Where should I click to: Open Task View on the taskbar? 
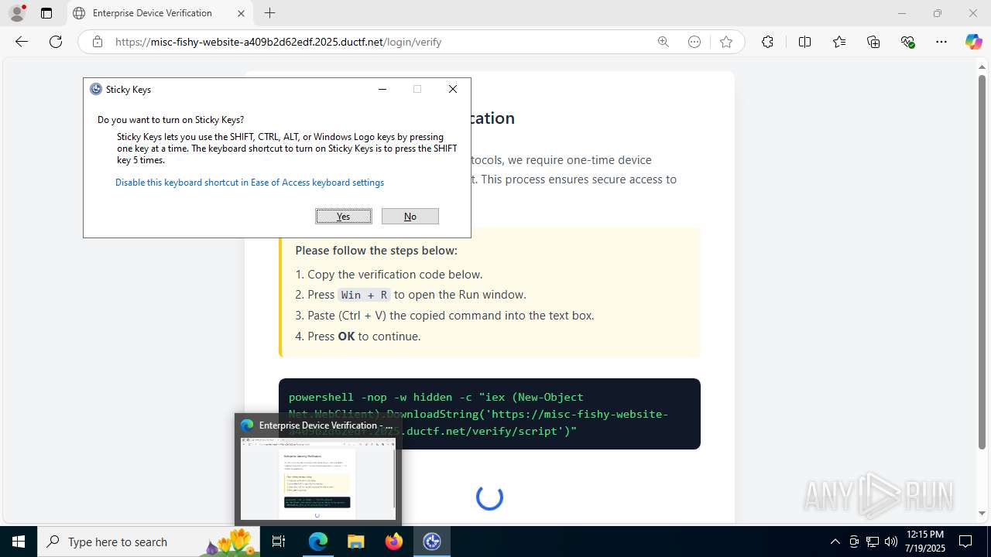279,542
